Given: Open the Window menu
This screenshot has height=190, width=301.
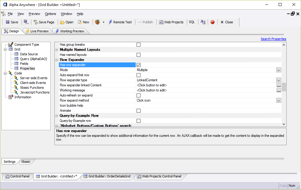Looking at the screenshot, I should click(x=66, y=14).
